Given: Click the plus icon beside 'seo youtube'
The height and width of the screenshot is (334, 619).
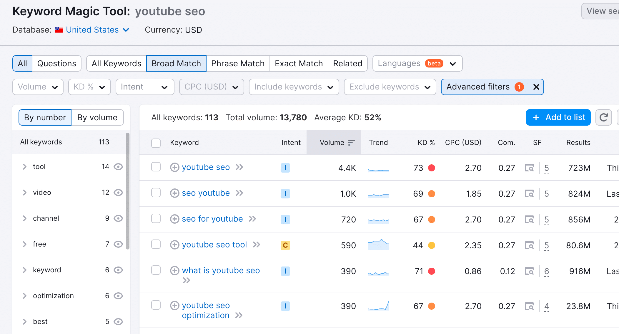Looking at the screenshot, I should (x=175, y=193).
